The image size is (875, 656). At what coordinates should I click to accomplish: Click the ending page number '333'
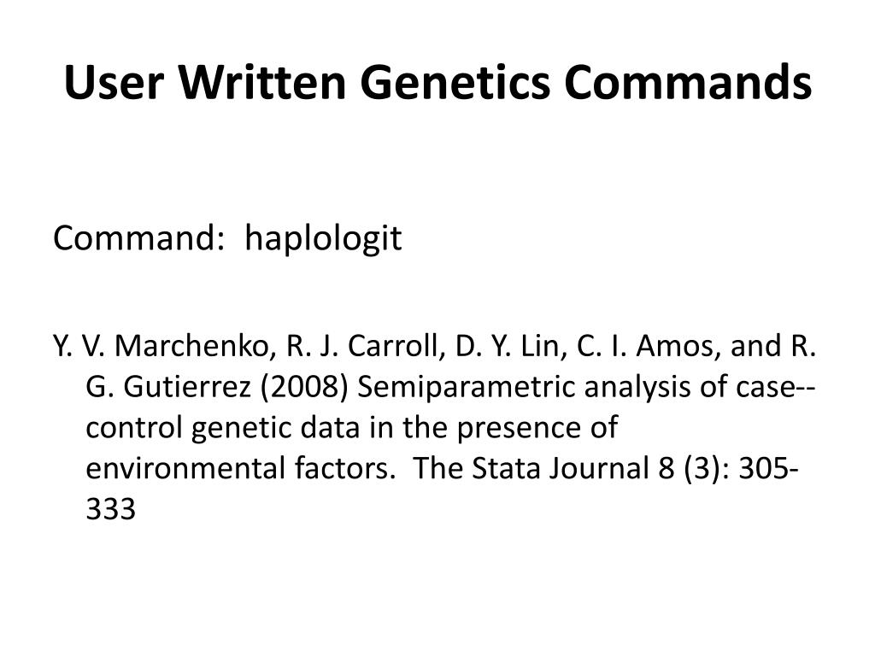click(110, 509)
